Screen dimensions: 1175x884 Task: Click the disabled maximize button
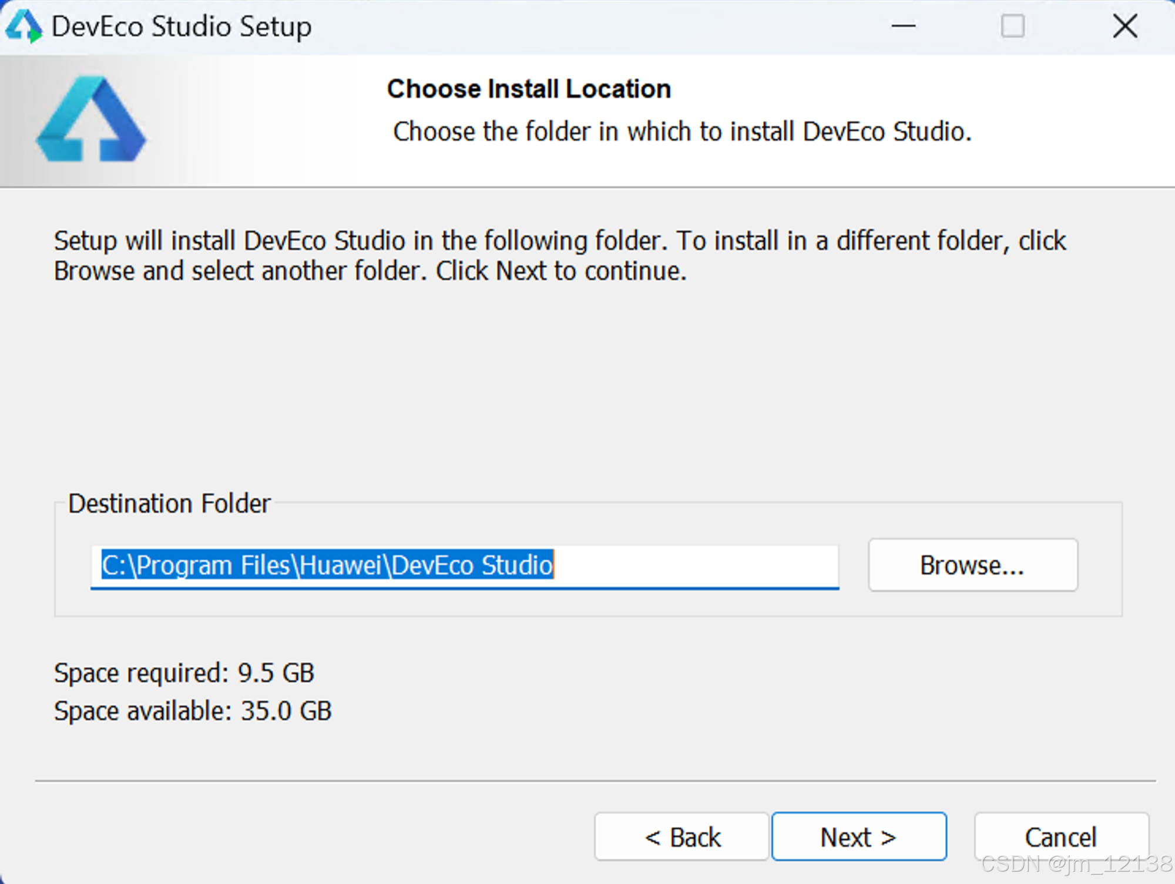point(1012,26)
